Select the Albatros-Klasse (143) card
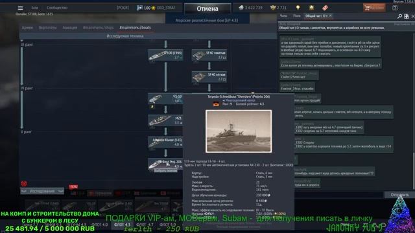415x233 pixels. (165, 142)
